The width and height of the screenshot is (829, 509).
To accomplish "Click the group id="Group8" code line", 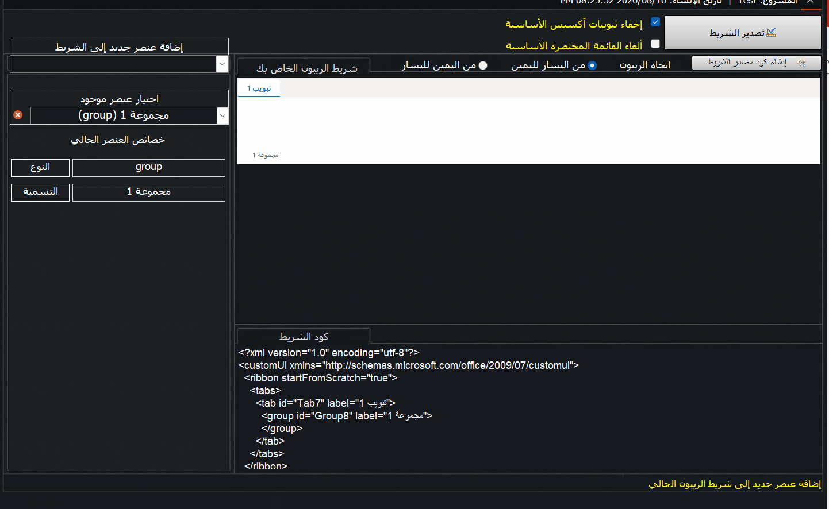I will (x=347, y=416).
